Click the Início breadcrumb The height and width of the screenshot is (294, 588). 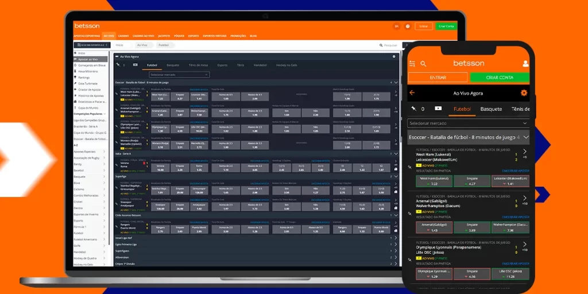(x=119, y=45)
